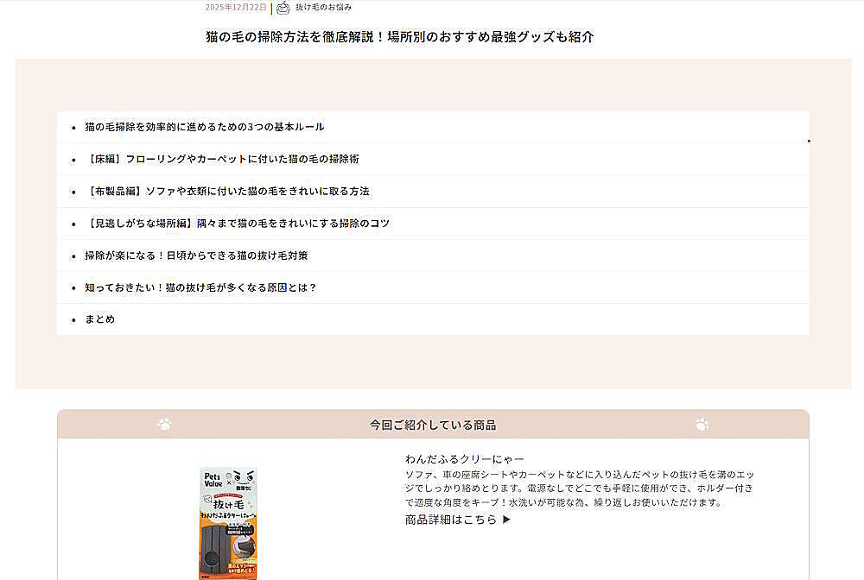Select the 【見逃しがちな場所編】 table of contents entry
The image size is (864, 580).
point(238,223)
